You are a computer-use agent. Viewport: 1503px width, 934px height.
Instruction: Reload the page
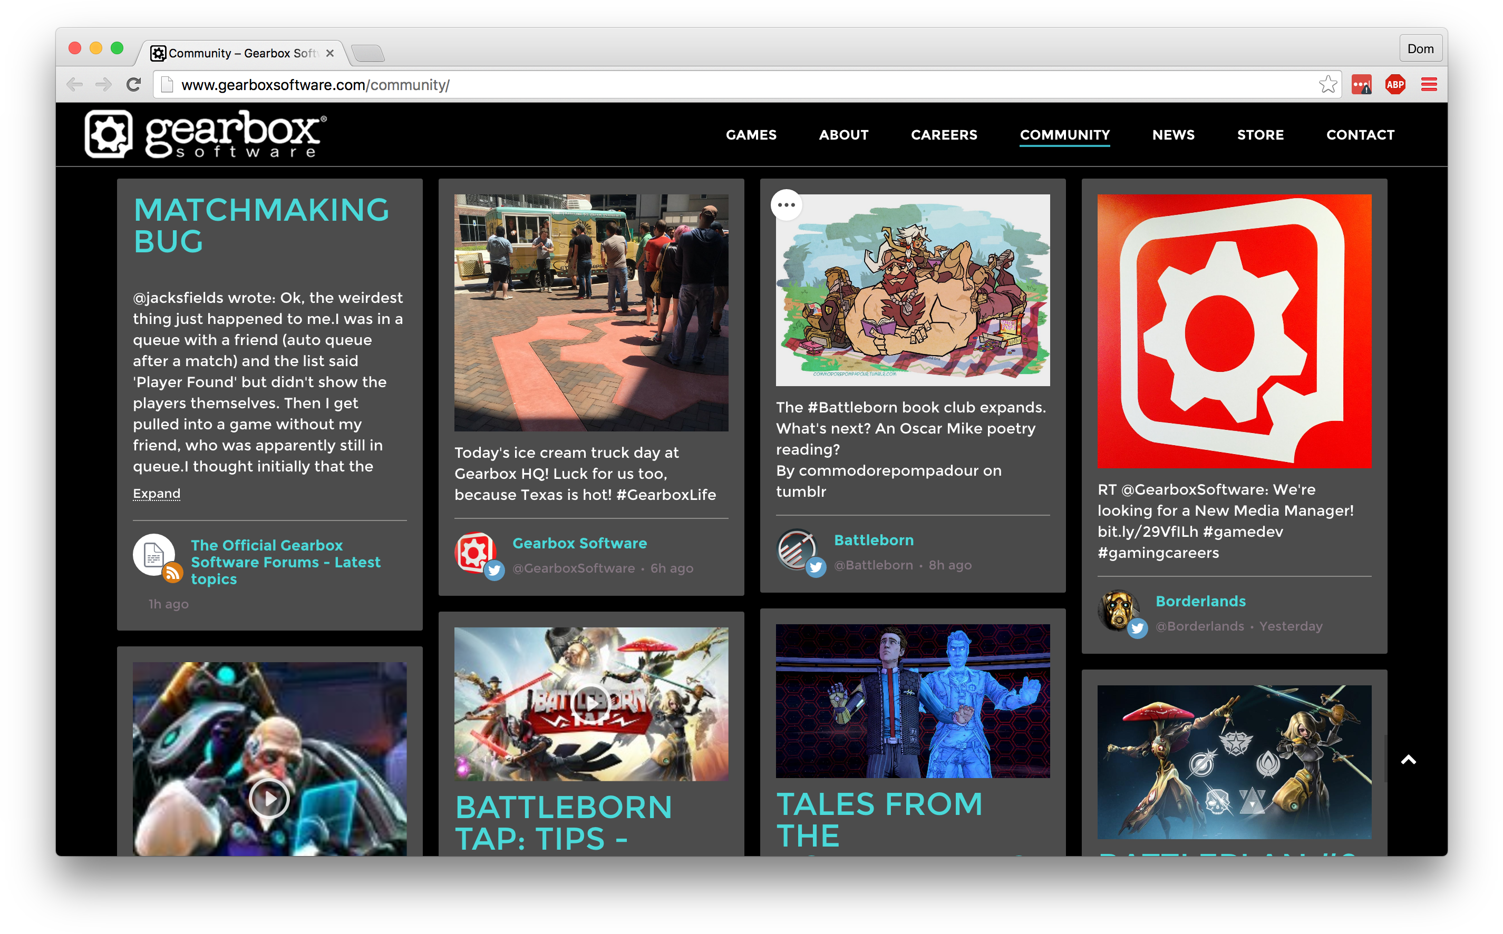click(x=133, y=85)
